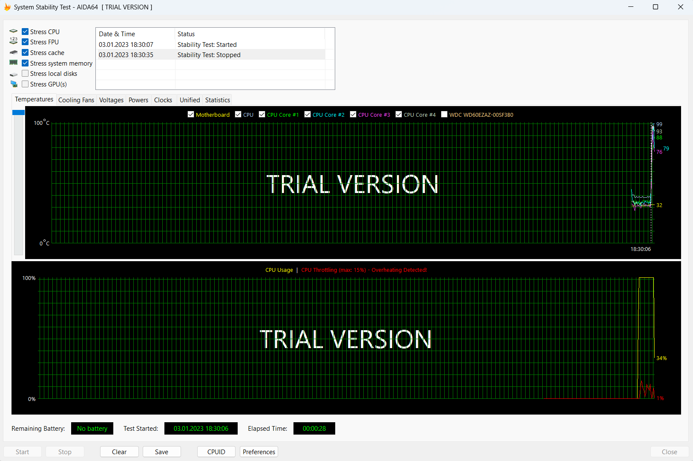The image size is (693, 461).
Task: Clear the stability test log
Action: pyautogui.click(x=119, y=452)
